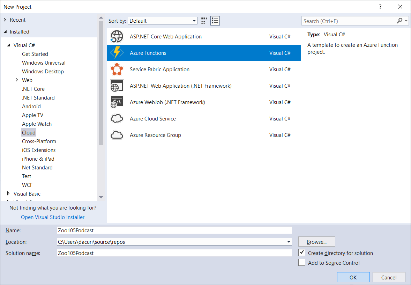This screenshot has height=285, width=411.
Task: Switch templates to small icons view
Action: click(204, 21)
